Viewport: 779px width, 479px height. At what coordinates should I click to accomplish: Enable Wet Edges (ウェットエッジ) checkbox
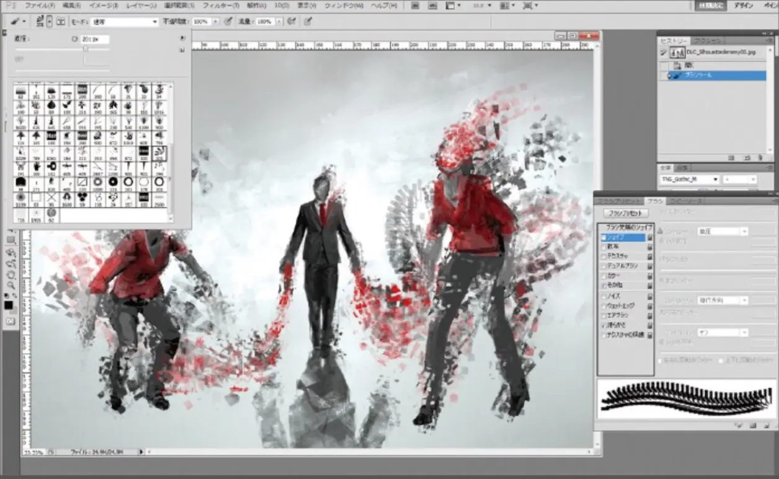603,306
